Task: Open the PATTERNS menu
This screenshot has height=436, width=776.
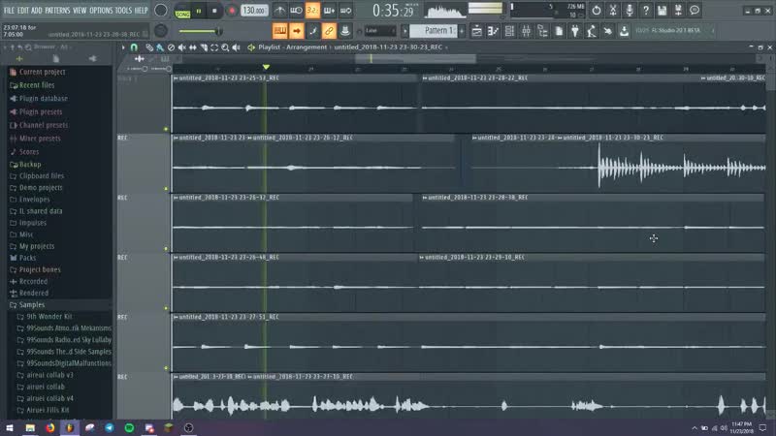Action: click(x=58, y=11)
